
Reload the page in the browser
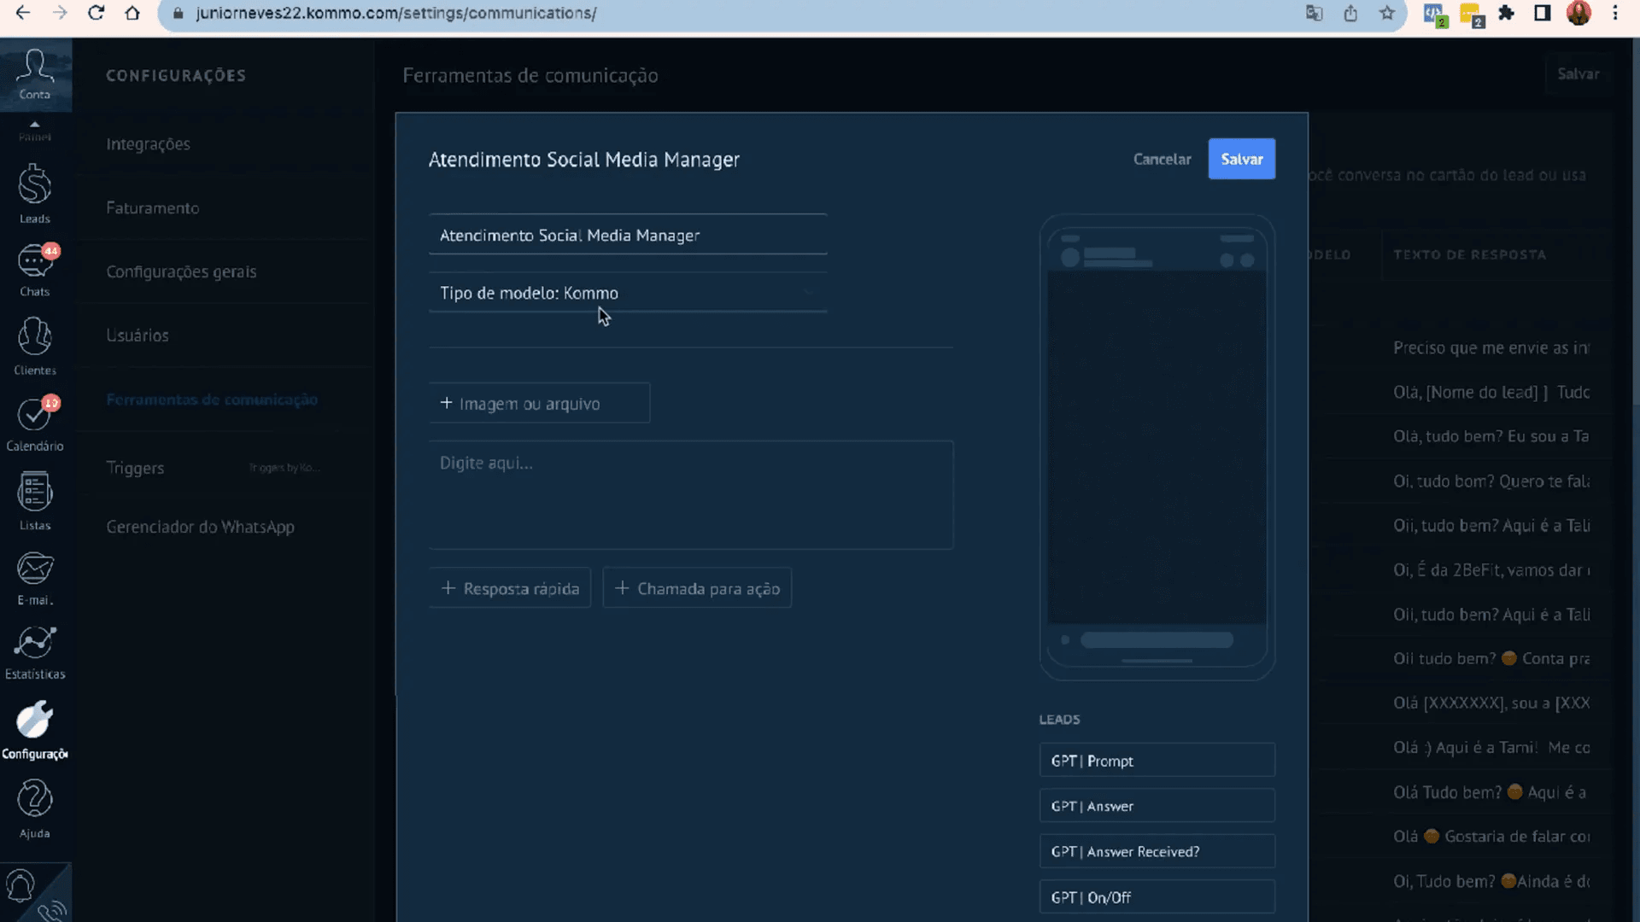tap(96, 13)
